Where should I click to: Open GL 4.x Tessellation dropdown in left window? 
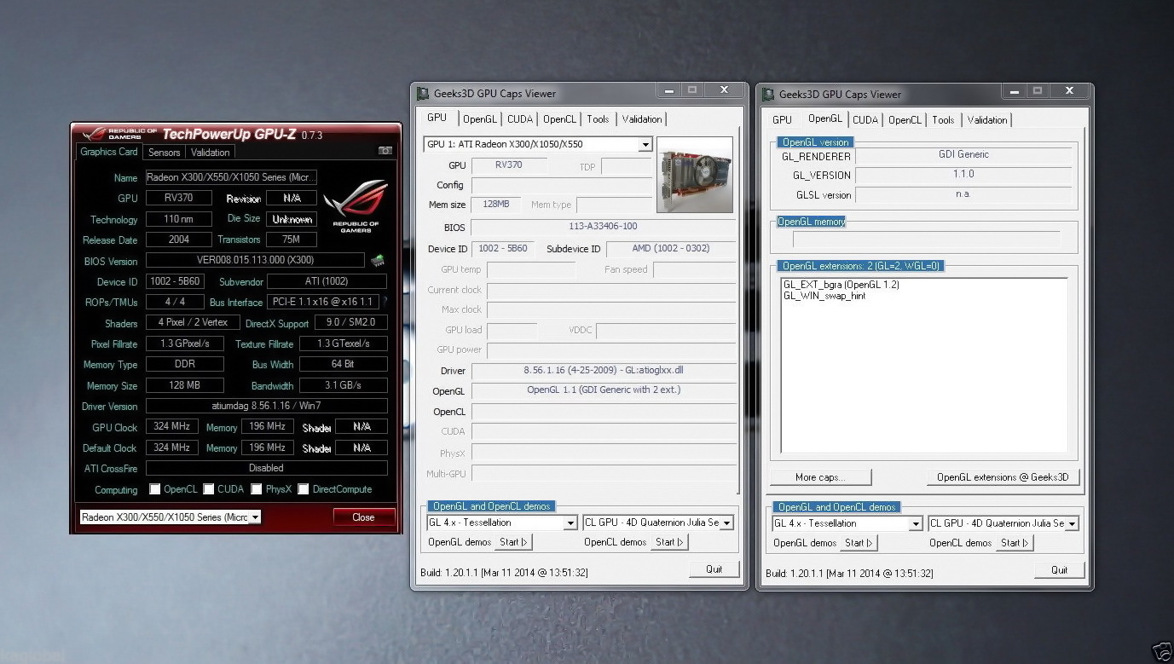pyautogui.click(x=570, y=523)
